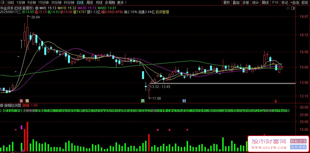Screen dimensions: 310x153
Task: Switch to 5分钟 period tab
Action: 32,2
